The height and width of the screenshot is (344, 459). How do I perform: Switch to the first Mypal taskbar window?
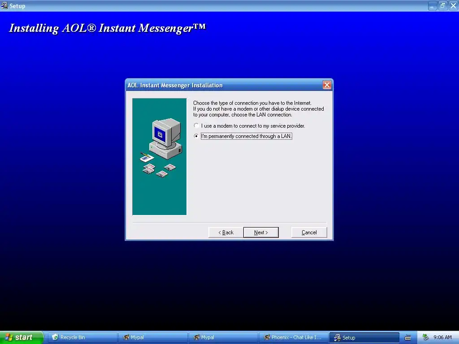pos(153,338)
